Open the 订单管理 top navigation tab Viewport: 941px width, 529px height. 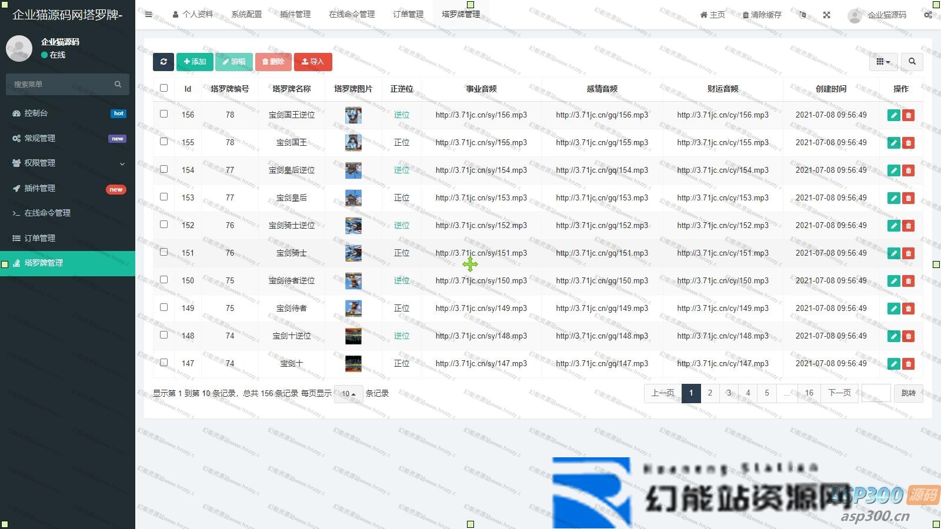[408, 14]
